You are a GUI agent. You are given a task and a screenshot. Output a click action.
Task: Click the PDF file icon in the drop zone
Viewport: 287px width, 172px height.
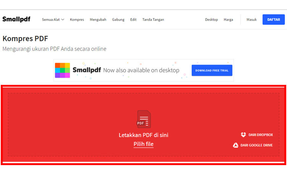click(x=144, y=119)
